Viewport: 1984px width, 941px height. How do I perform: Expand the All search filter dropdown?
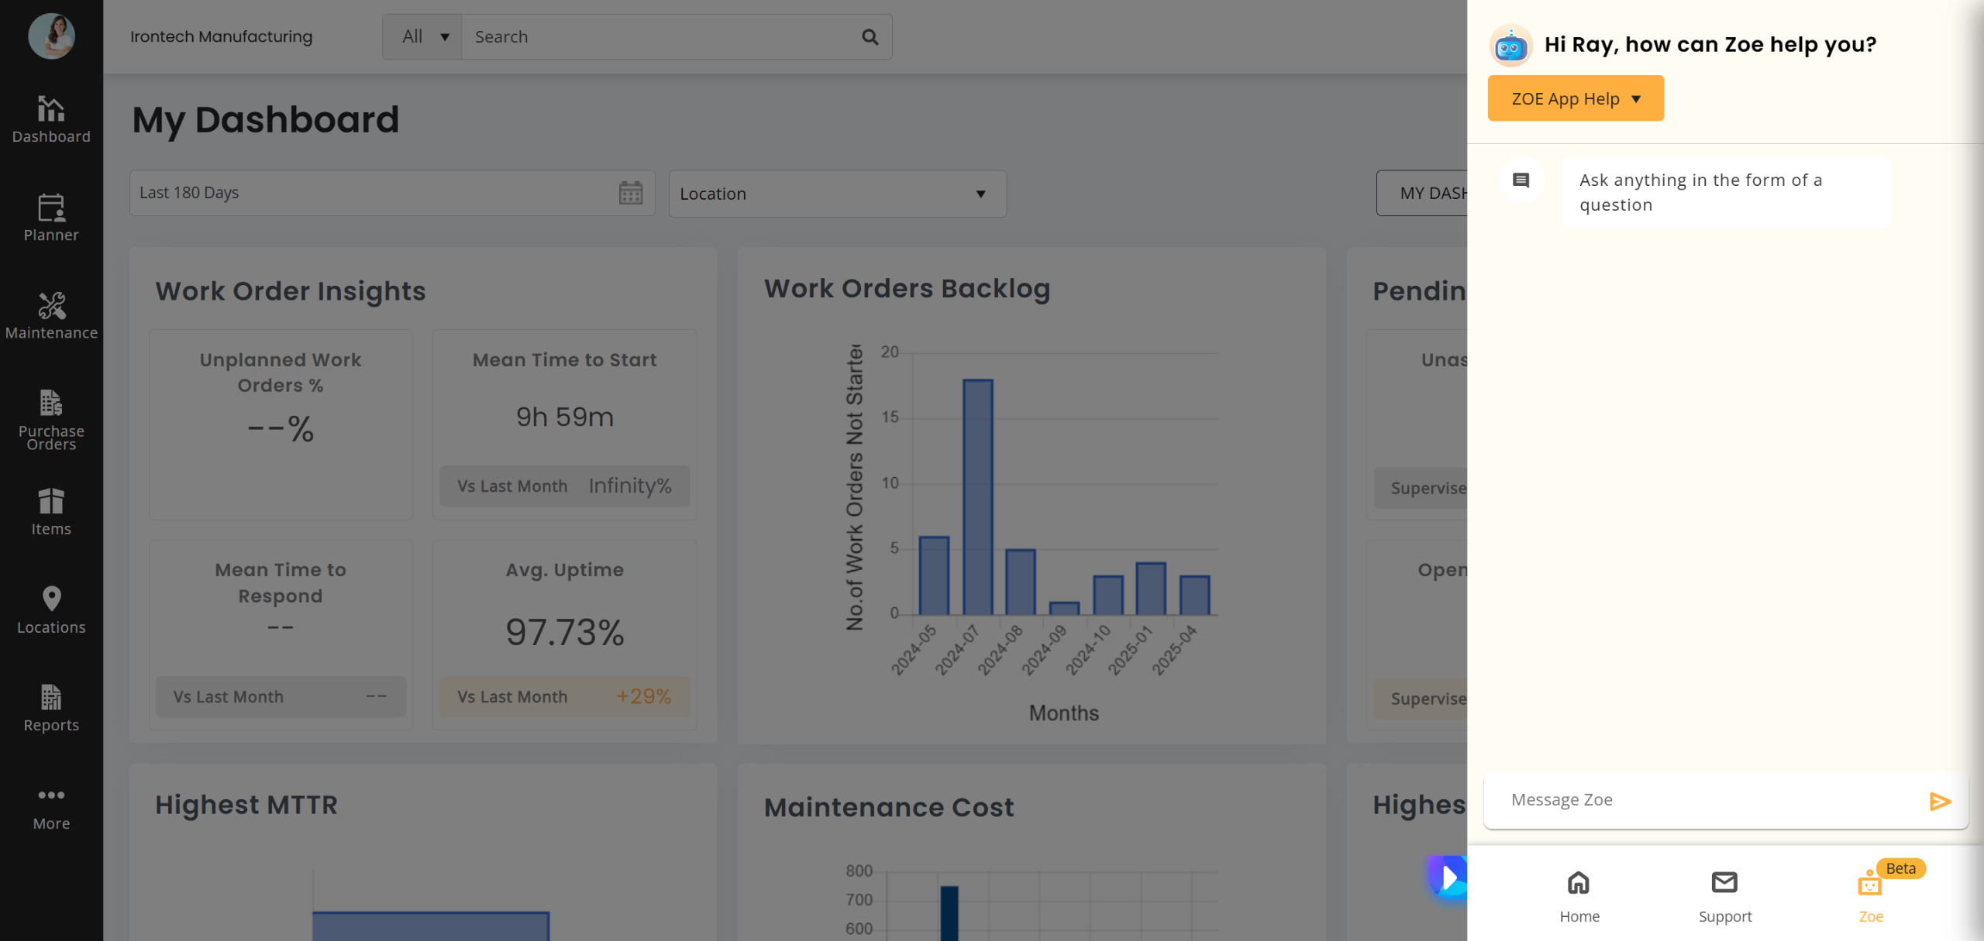(424, 37)
